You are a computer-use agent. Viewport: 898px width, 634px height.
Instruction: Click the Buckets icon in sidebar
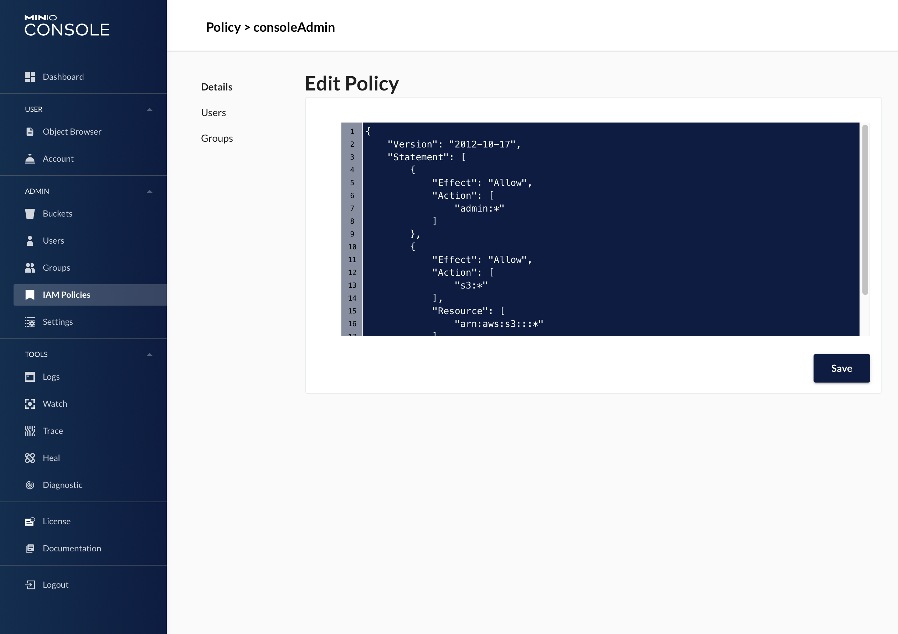tap(30, 213)
